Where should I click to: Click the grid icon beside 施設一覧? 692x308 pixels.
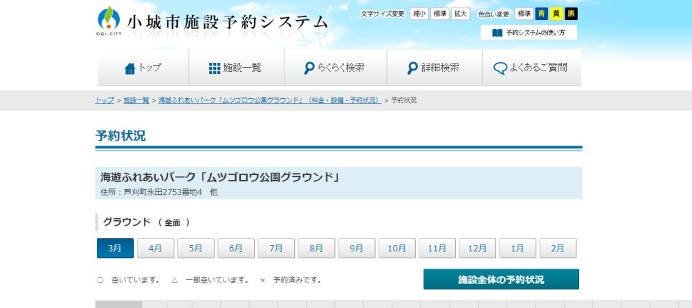[x=214, y=68]
